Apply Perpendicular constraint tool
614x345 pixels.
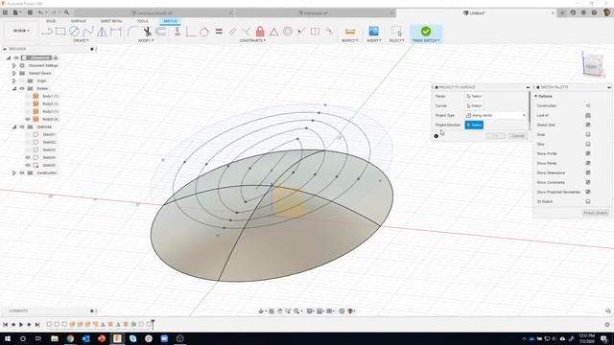pos(247,32)
